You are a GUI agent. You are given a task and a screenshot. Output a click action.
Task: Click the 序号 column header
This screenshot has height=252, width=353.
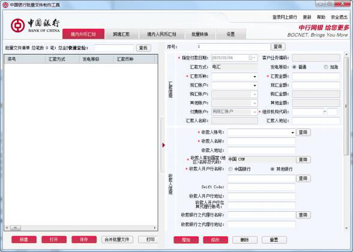[x=25, y=59]
